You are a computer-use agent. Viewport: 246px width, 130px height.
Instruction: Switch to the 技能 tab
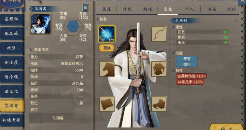127,10
